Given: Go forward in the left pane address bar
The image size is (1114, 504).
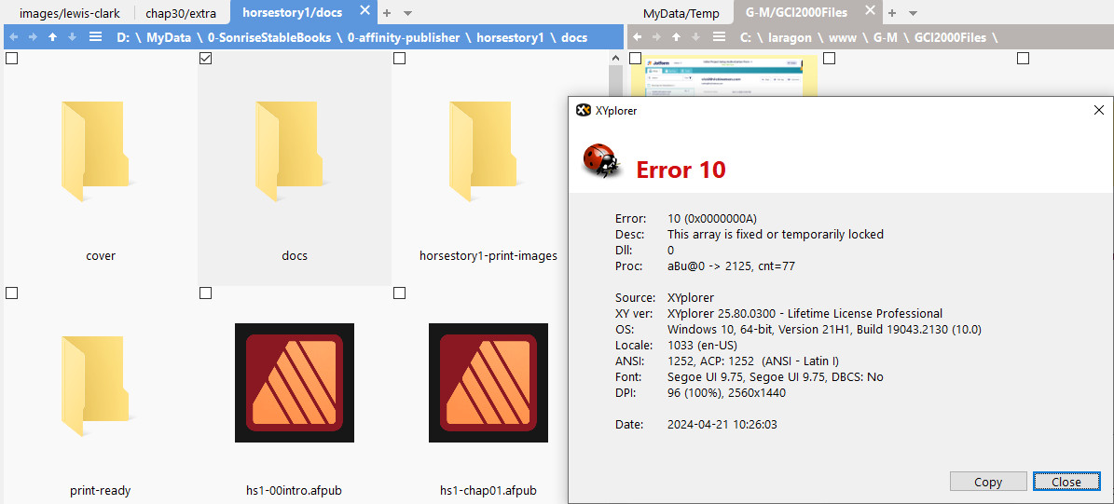Looking at the screenshot, I should pyautogui.click(x=33, y=37).
